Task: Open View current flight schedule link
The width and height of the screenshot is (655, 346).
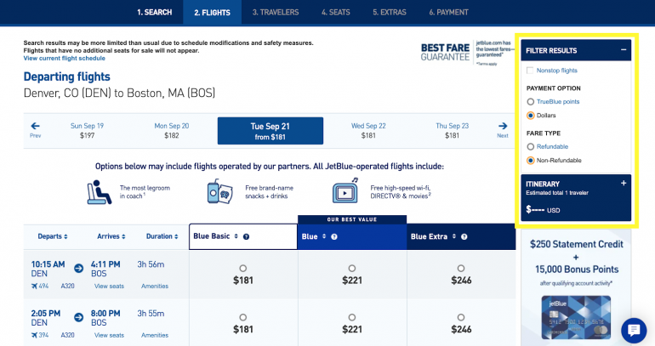Action: click(65, 58)
